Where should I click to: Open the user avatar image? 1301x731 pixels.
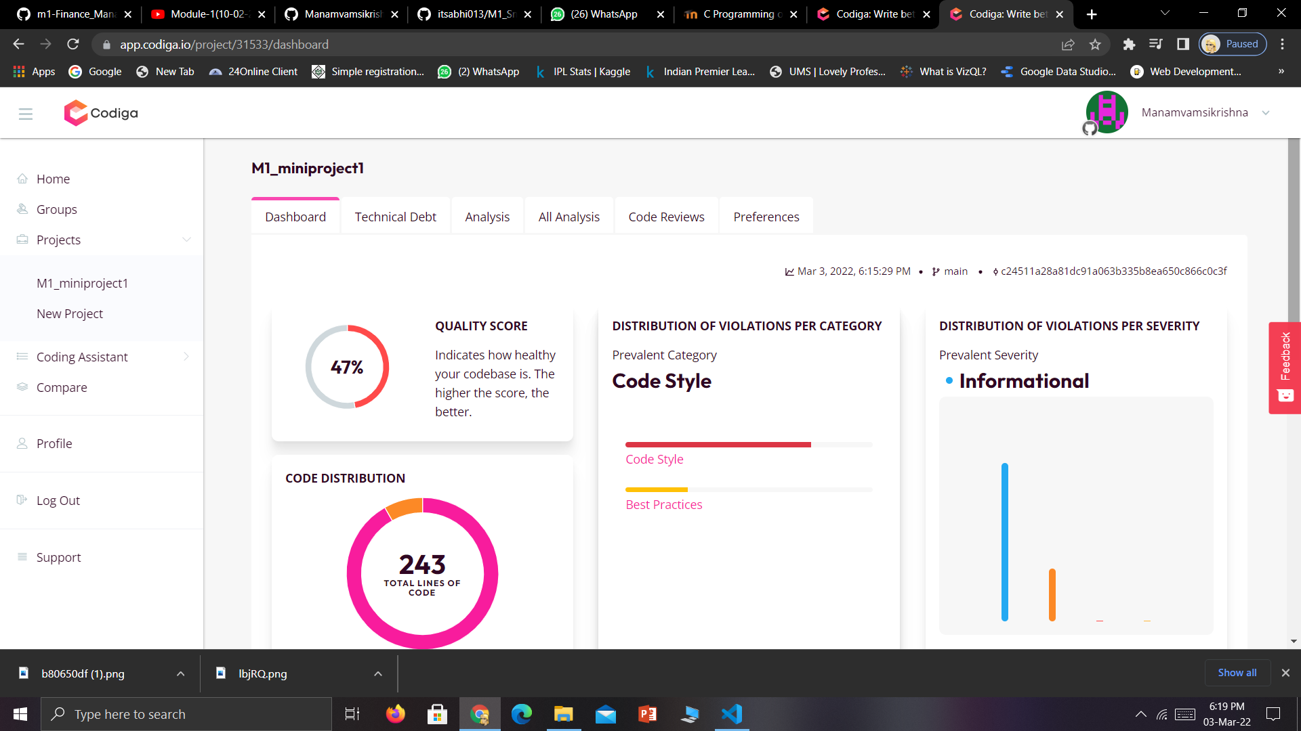(x=1107, y=112)
